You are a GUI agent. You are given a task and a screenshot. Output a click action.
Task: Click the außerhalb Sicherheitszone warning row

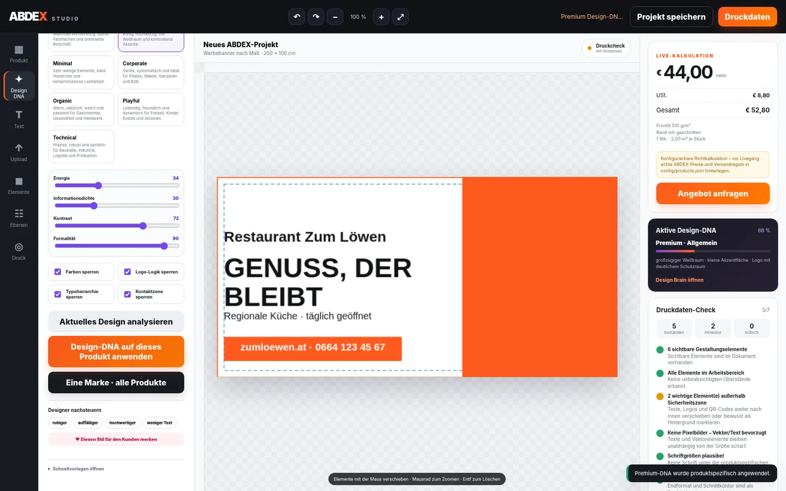click(x=713, y=409)
